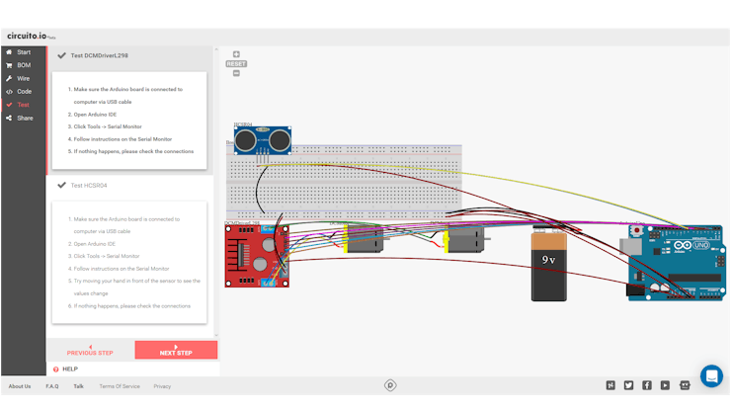Open the Start step in sidebar
Viewport: 731px width, 411px height.
coord(24,52)
